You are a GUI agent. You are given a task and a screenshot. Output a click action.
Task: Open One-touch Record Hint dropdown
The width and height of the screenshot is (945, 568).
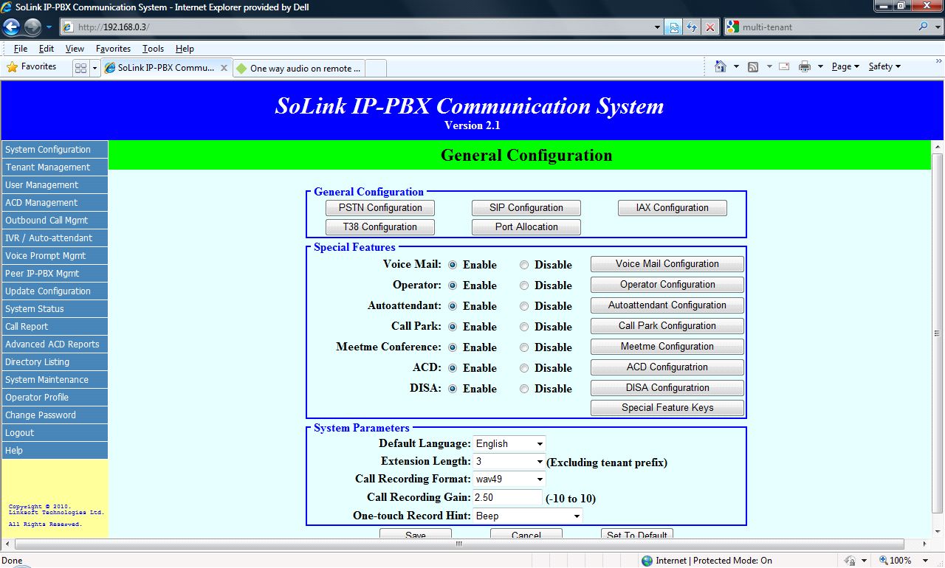[528, 516]
